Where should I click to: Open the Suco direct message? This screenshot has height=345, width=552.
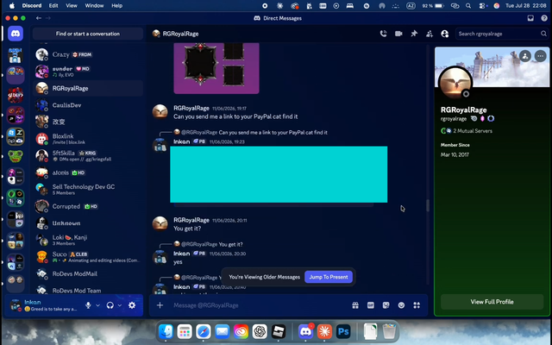(88, 257)
